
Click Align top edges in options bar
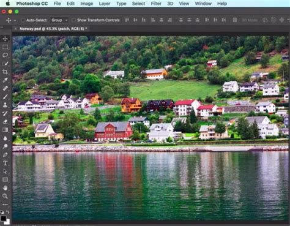click(127, 20)
